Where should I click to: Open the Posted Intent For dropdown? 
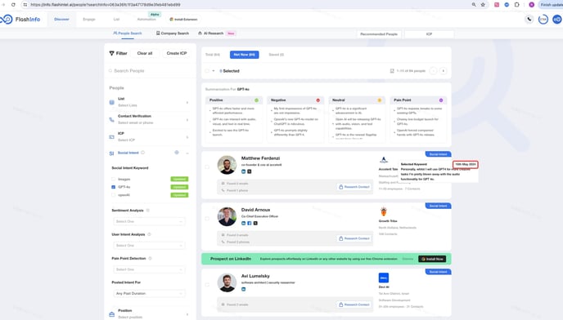(x=149, y=294)
